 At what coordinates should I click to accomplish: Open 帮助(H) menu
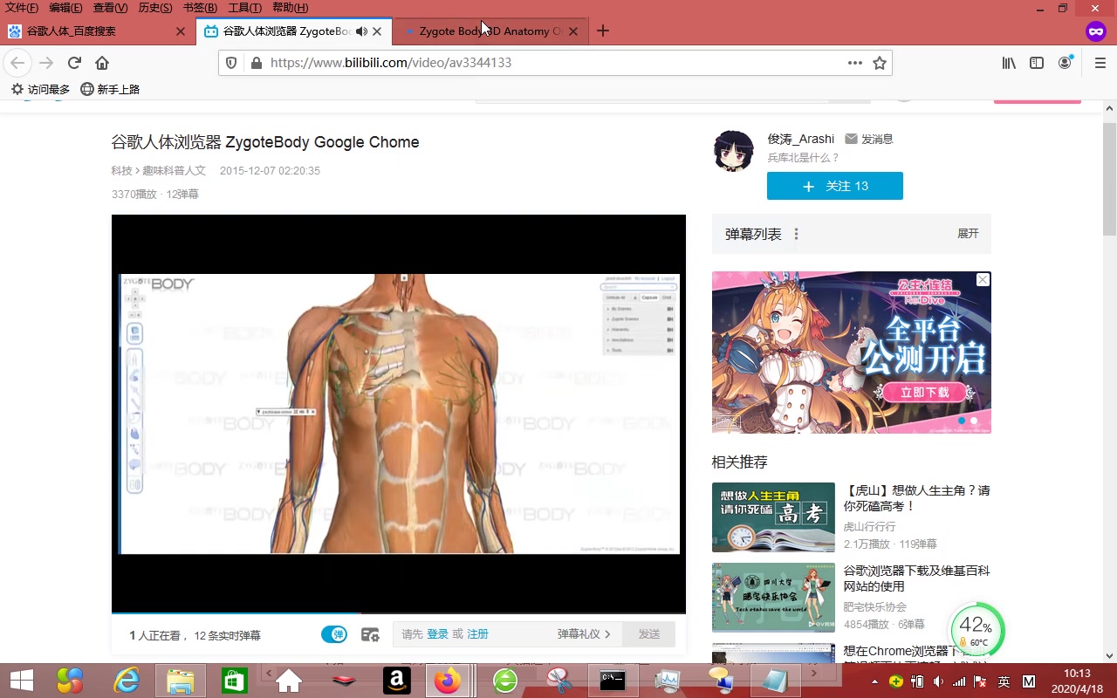290,8
